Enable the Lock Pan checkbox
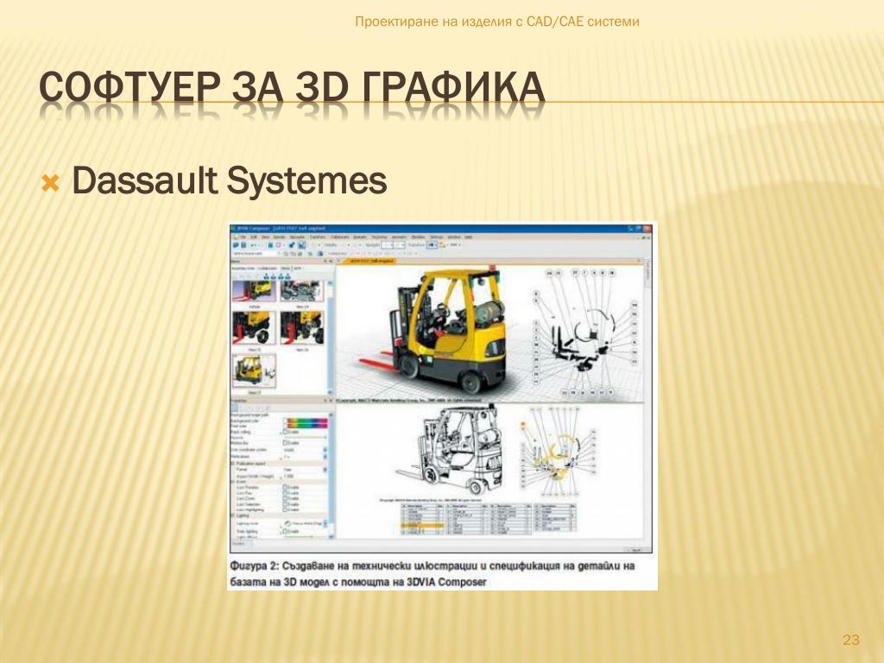Image resolution: width=884 pixels, height=663 pixels. 285,493
